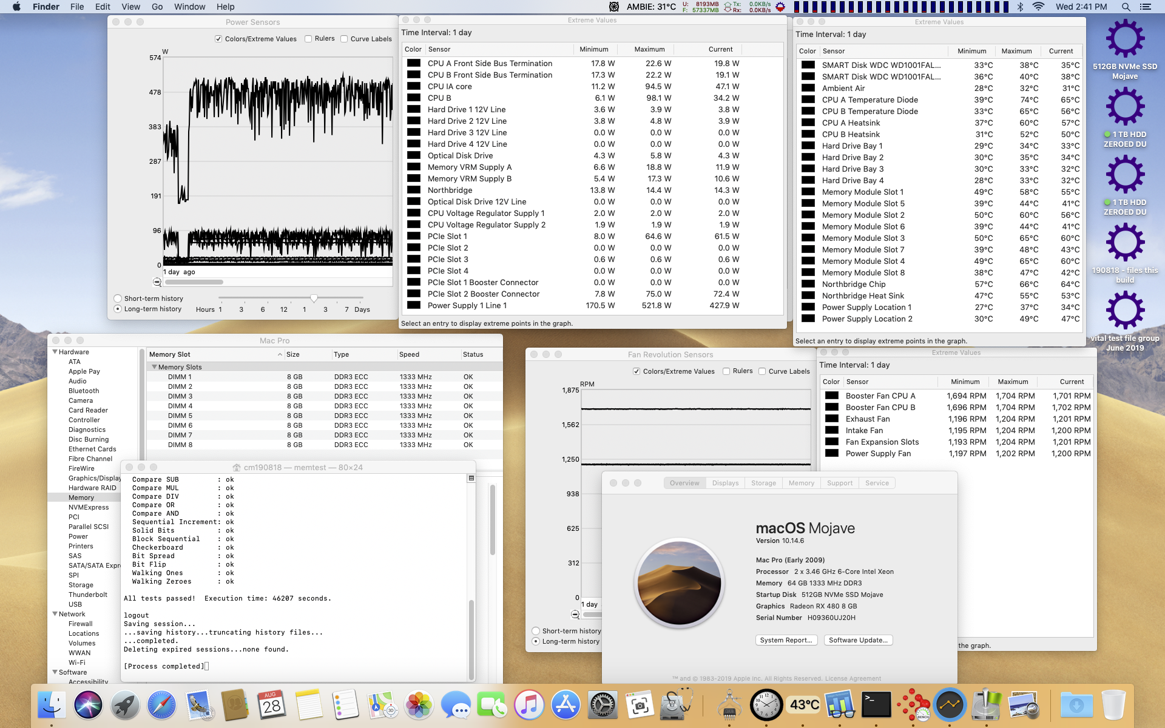Collapse the Memory Slots disclosure triangle
The width and height of the screenshot is (1165, 728).
(x=155, y=367)
